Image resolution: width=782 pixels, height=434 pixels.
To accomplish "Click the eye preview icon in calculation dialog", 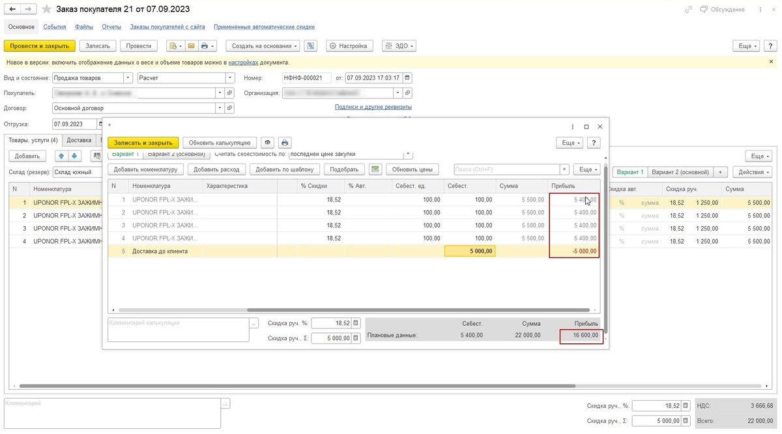I will pyautogui.click(x=267, y=143).
